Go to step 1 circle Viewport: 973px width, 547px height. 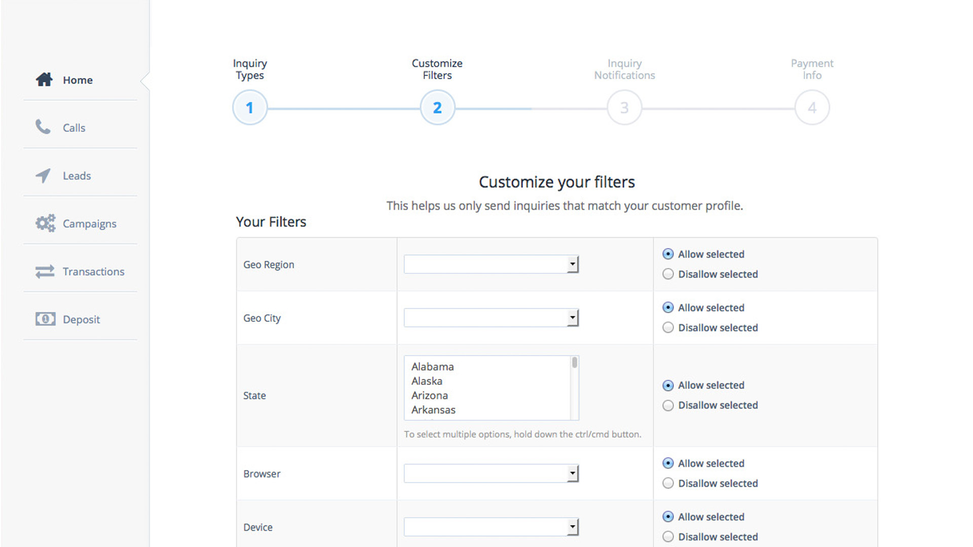pos(250,108)
